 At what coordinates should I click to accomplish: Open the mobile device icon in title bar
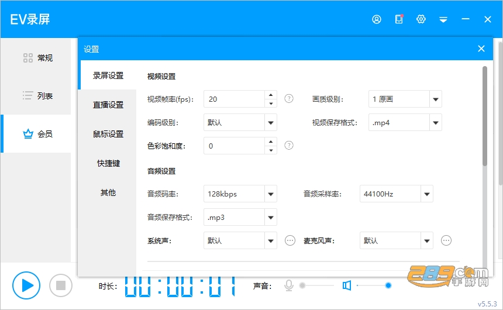pos(399,19)
